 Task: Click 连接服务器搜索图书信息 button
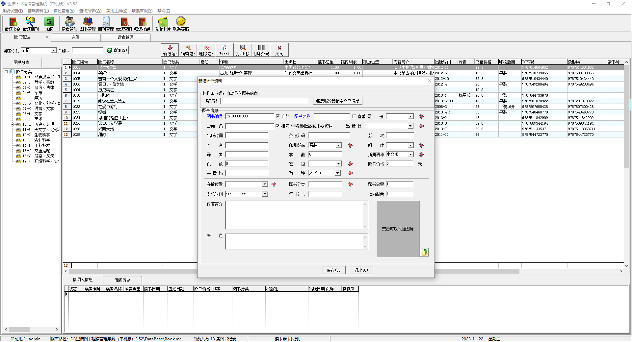coord(337,101)
